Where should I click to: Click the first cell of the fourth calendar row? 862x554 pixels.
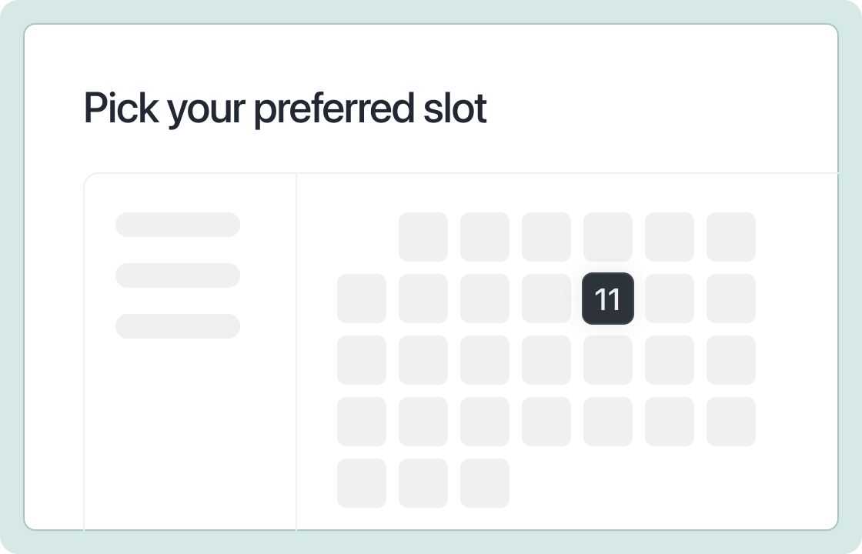tap(362, 422)
